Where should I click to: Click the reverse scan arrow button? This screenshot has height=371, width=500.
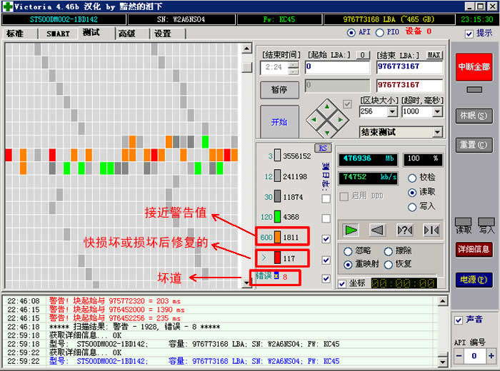tap(378, 230)
